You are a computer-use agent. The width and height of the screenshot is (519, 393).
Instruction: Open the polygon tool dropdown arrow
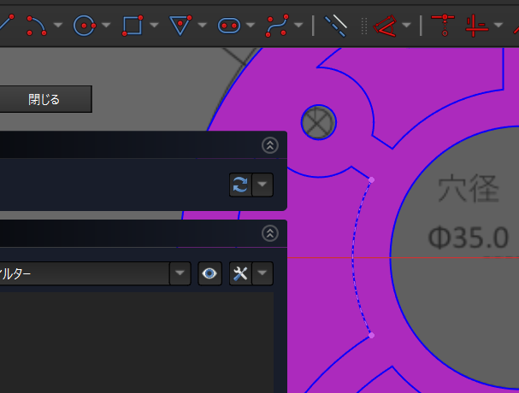(x=203, y=25)
